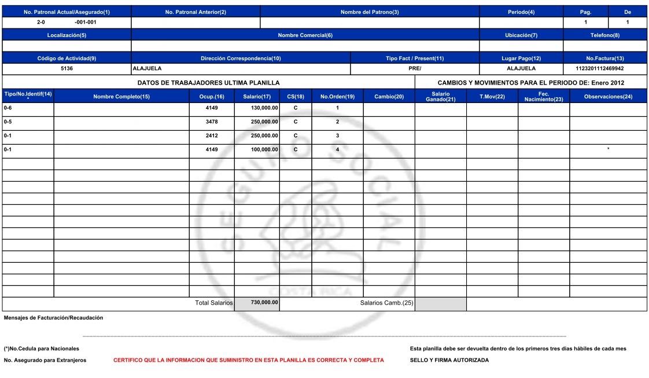Click the "Fec. Nacimiento(23)" column header
The width and height of the screenshot is (649, 378).
(x=544, y=97)
